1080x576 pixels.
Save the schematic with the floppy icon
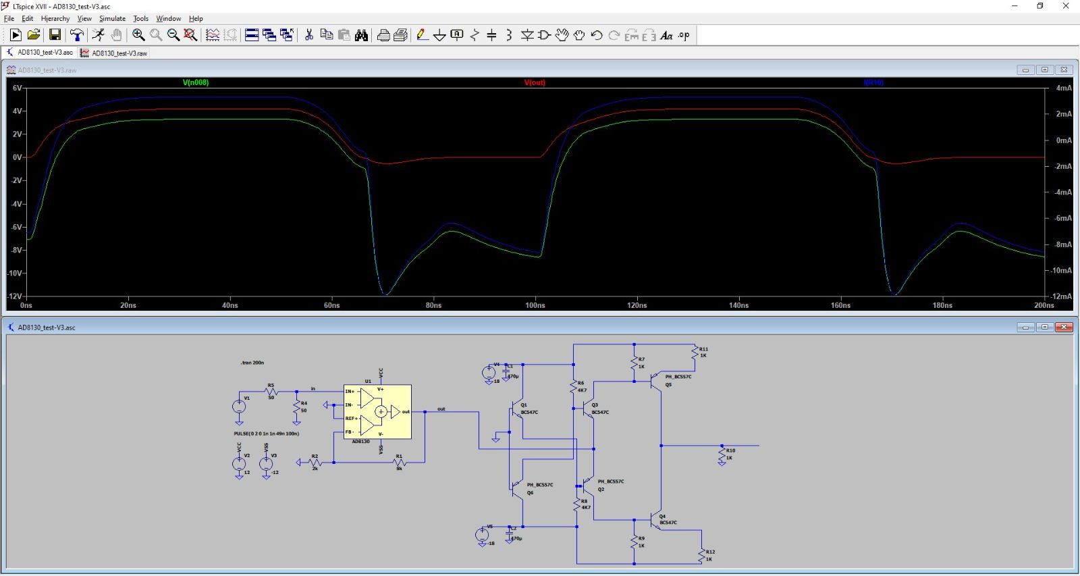(x=55, y=35)
